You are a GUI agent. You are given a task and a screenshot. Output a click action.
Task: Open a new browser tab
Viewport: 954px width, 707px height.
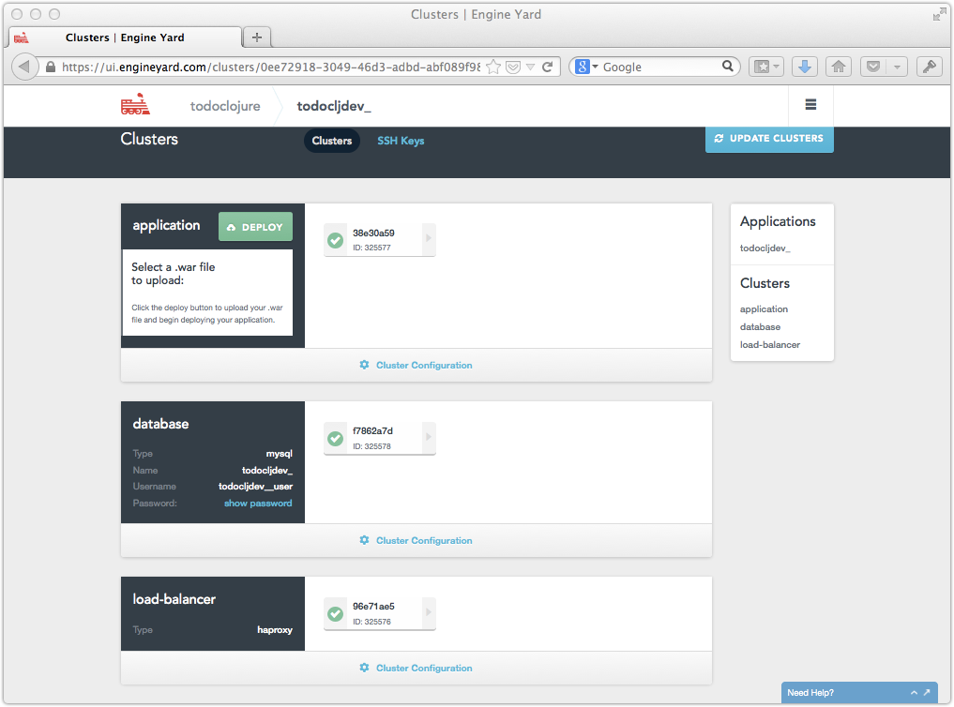coord(257,38)
